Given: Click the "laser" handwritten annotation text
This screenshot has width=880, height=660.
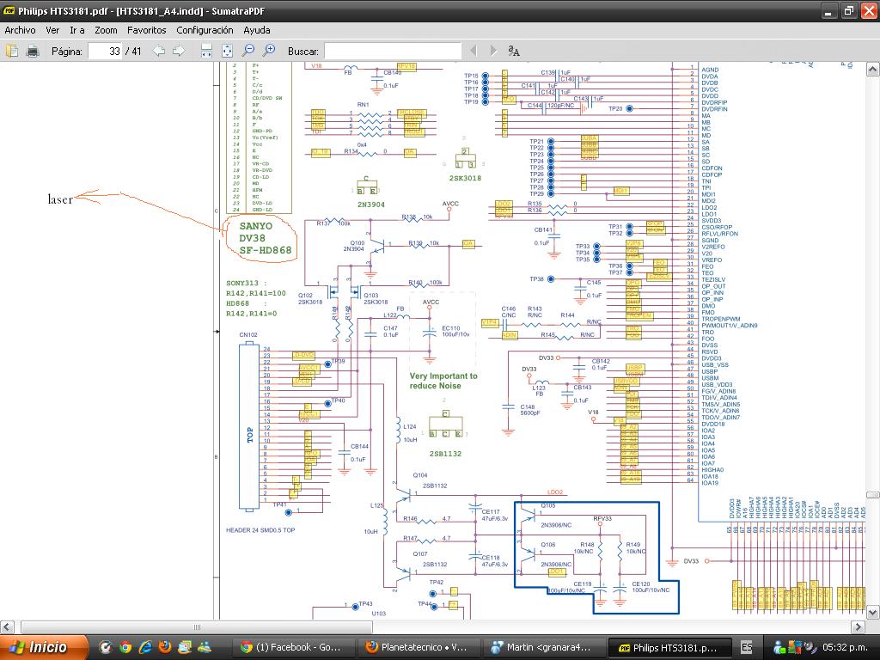Looking at the screenshot, I should coord(60,199).
